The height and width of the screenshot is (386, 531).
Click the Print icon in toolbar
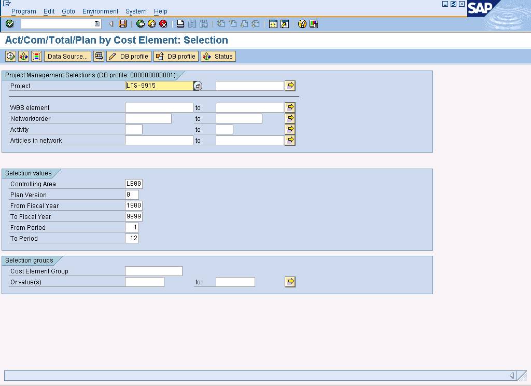click(180, 24)
